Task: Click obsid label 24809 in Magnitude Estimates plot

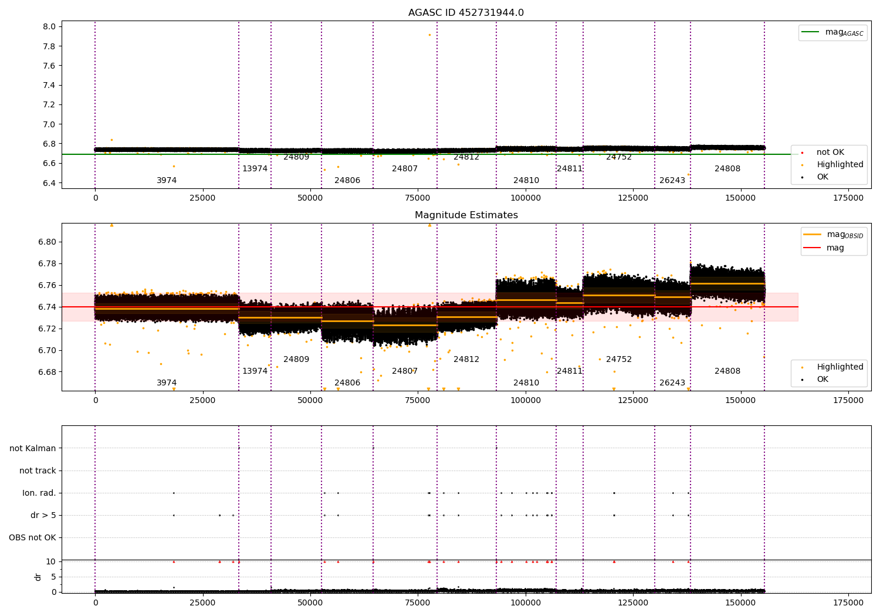Action: (296, 359)
